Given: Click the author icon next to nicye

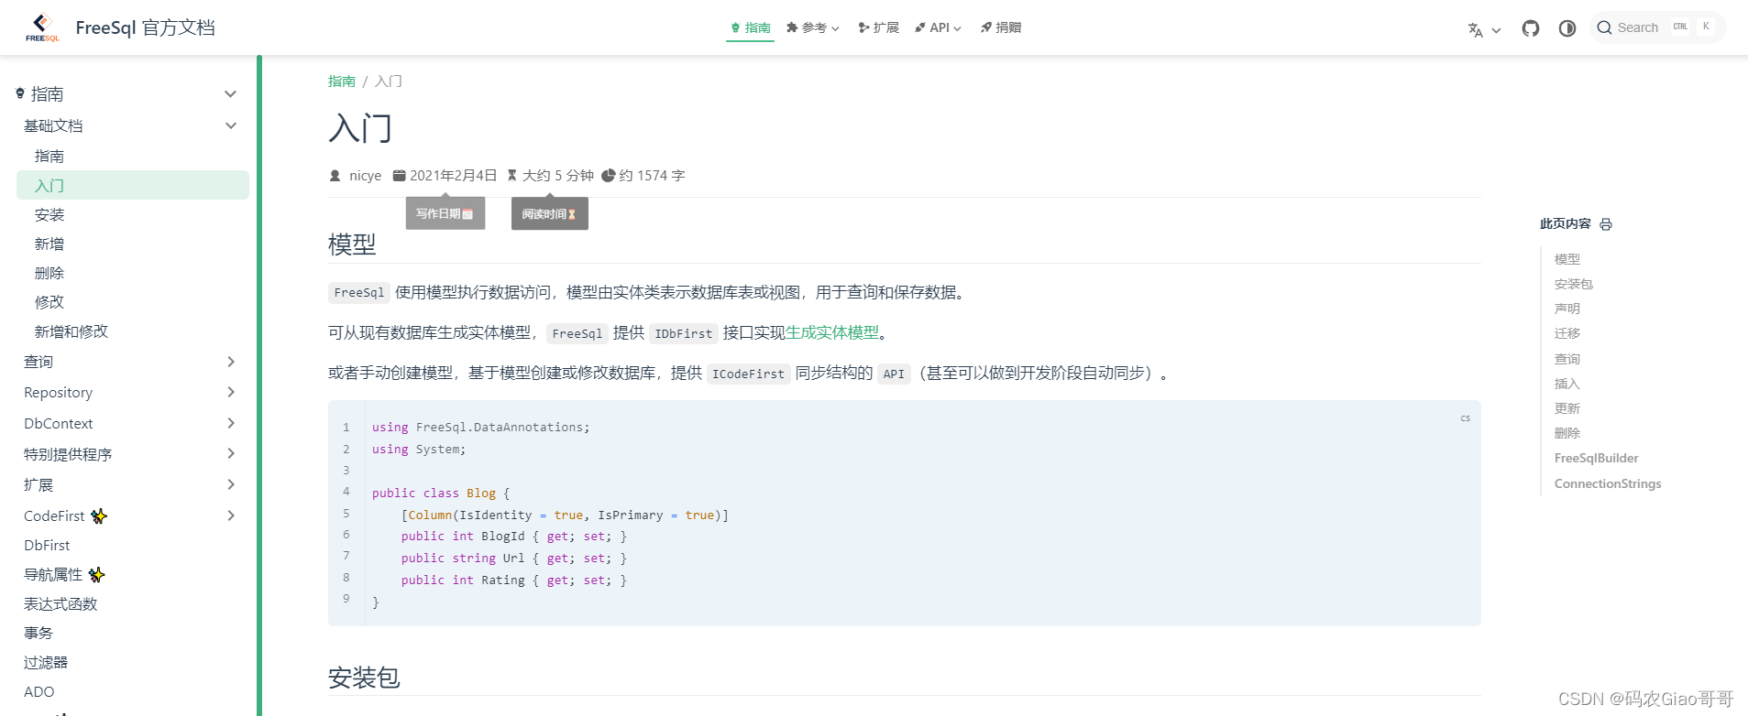Looking at the screenshot, I should 335,176.
